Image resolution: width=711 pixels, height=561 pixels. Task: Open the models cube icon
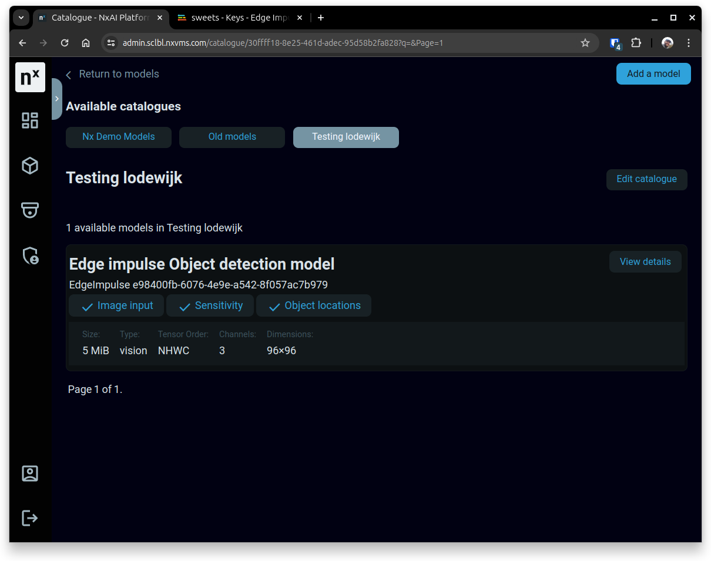(30, 166)
